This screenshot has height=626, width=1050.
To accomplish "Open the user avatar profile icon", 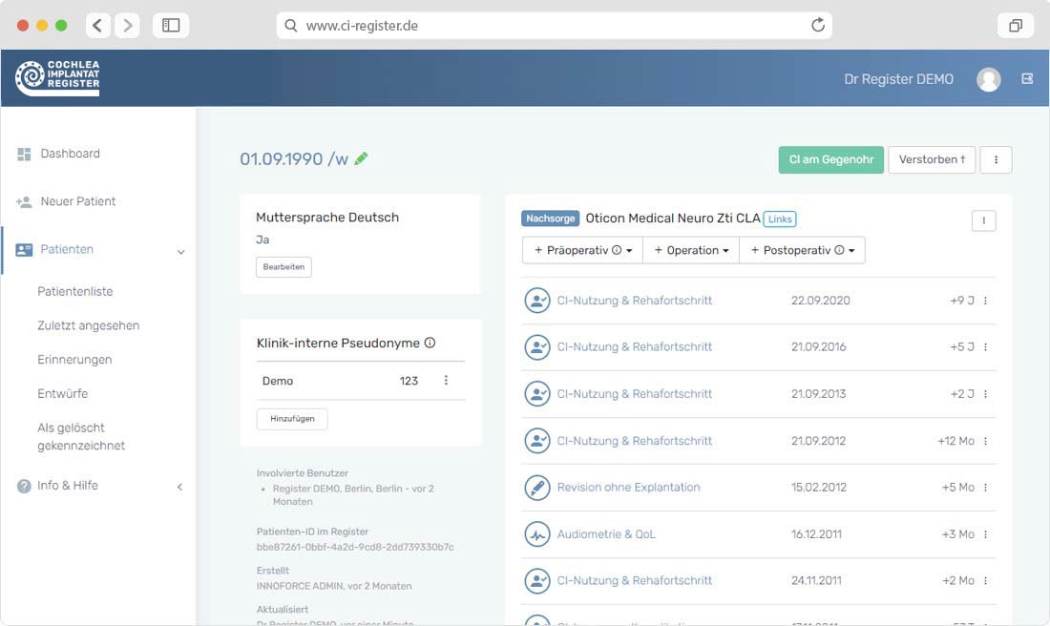I will tap(988, 79).
